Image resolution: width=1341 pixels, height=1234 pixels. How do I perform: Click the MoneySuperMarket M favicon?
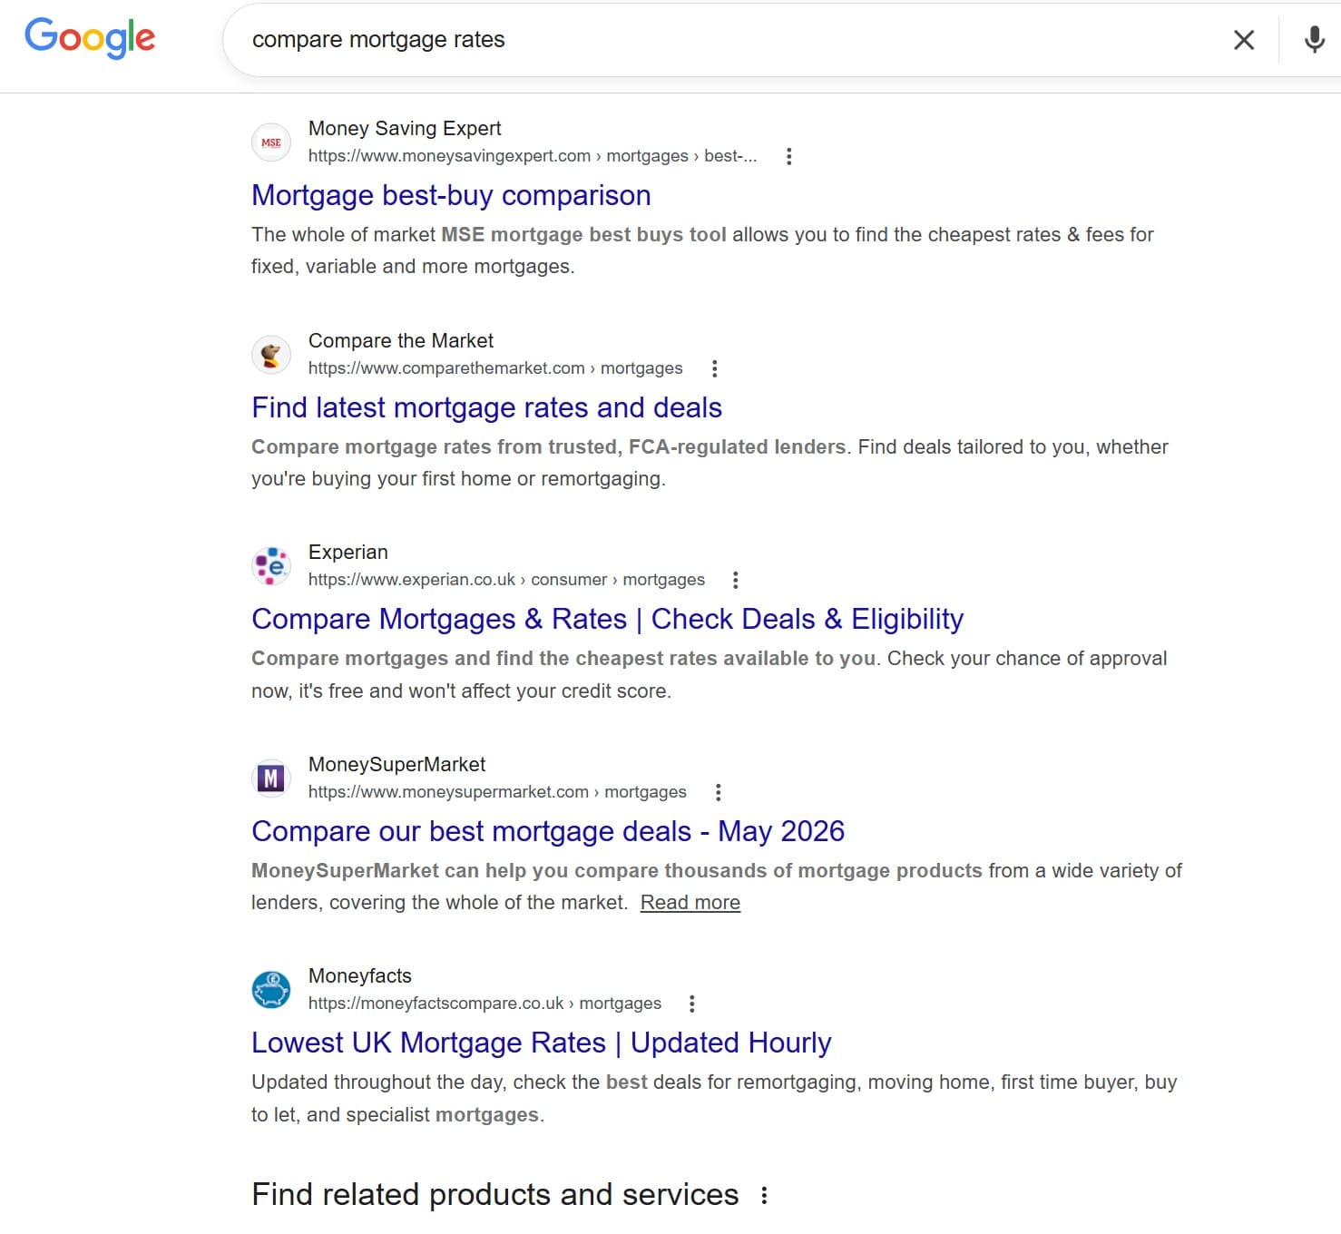pyautogui.click(x=271, y=779)
